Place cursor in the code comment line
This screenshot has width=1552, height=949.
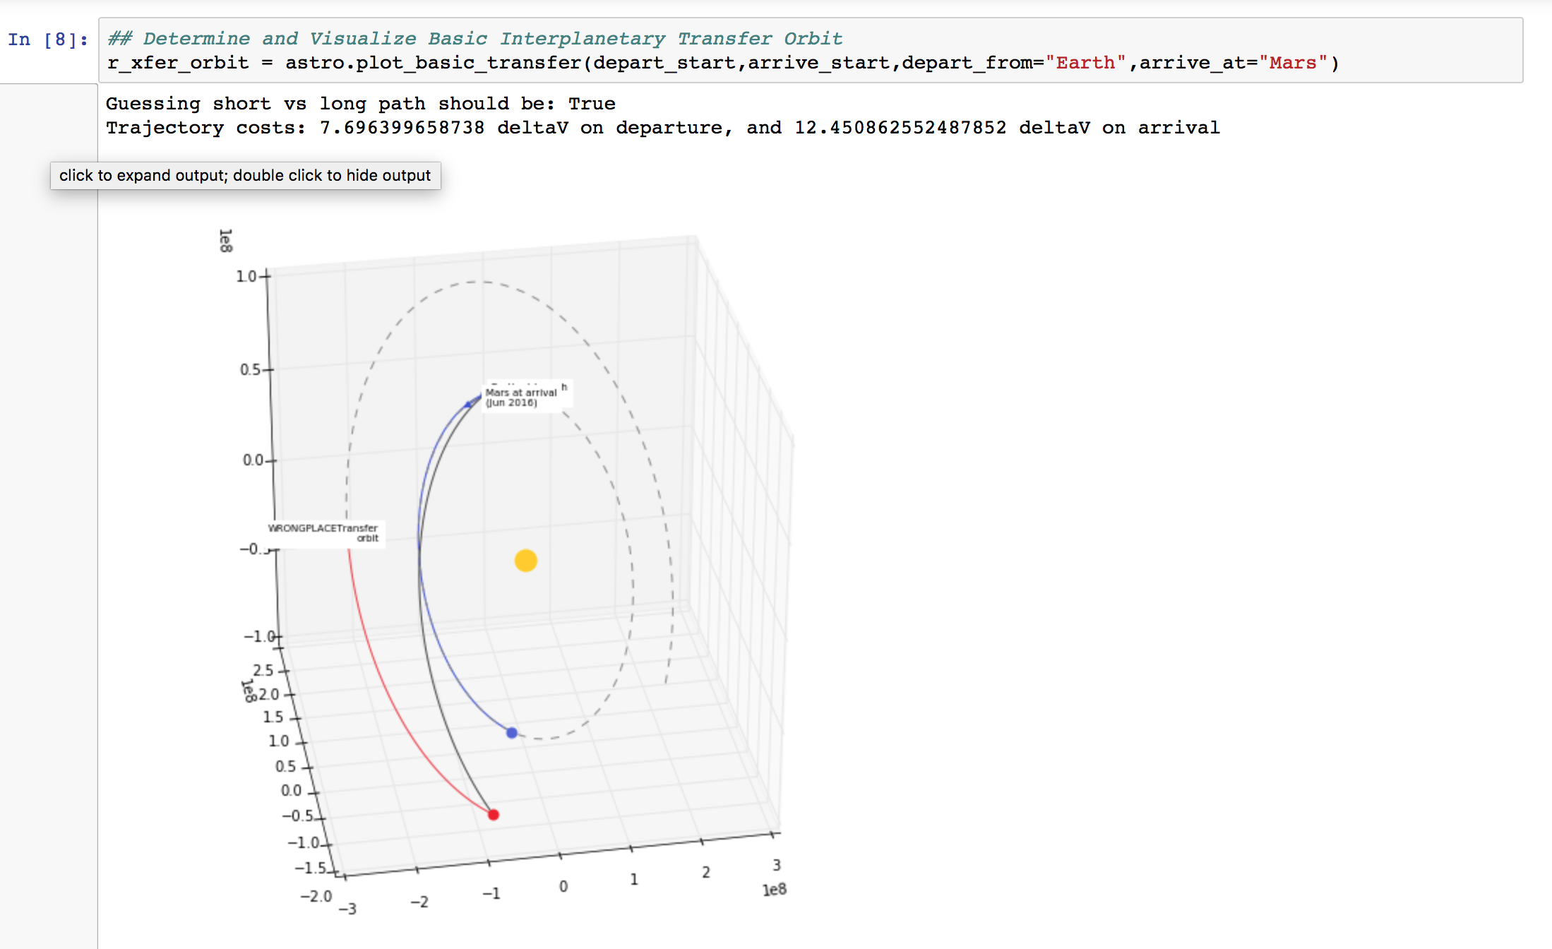point(474,39)
